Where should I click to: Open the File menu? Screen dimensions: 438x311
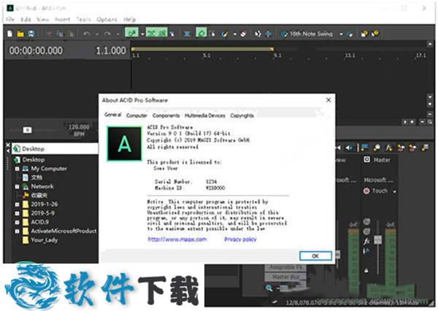(x=10, y=20)
